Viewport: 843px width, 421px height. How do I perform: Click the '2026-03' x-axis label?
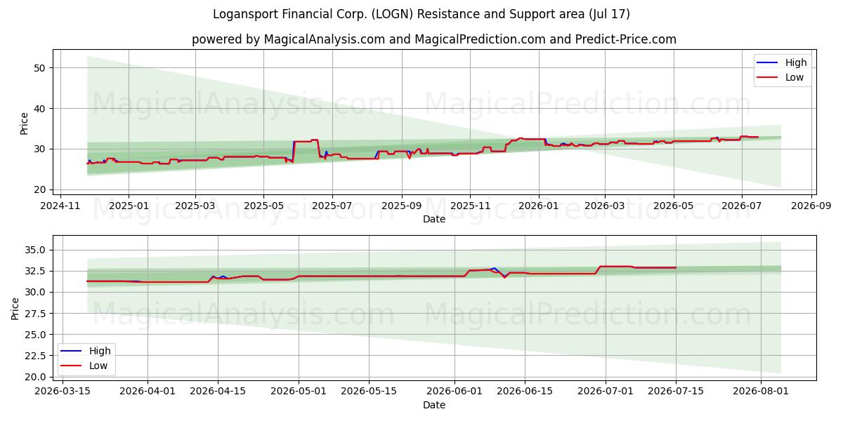604,207
